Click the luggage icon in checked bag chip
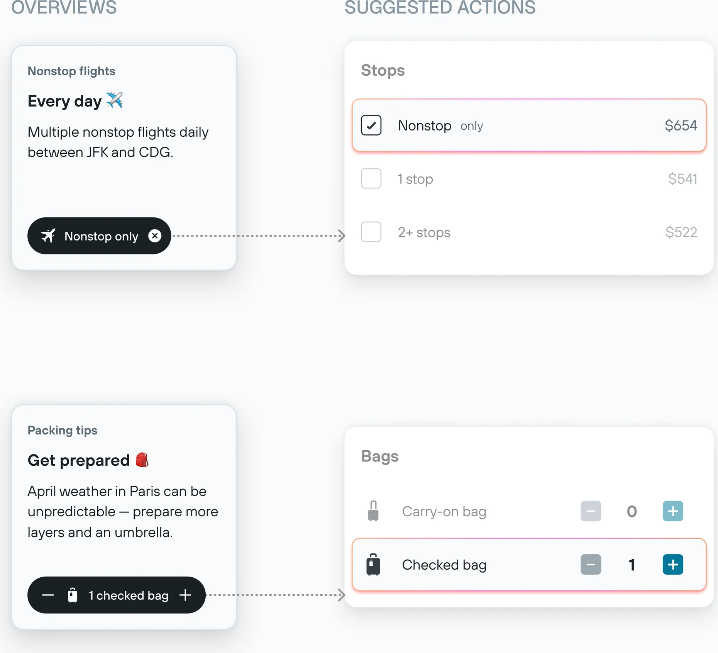The width and height of the screenshot is (718, 653). 73,595
